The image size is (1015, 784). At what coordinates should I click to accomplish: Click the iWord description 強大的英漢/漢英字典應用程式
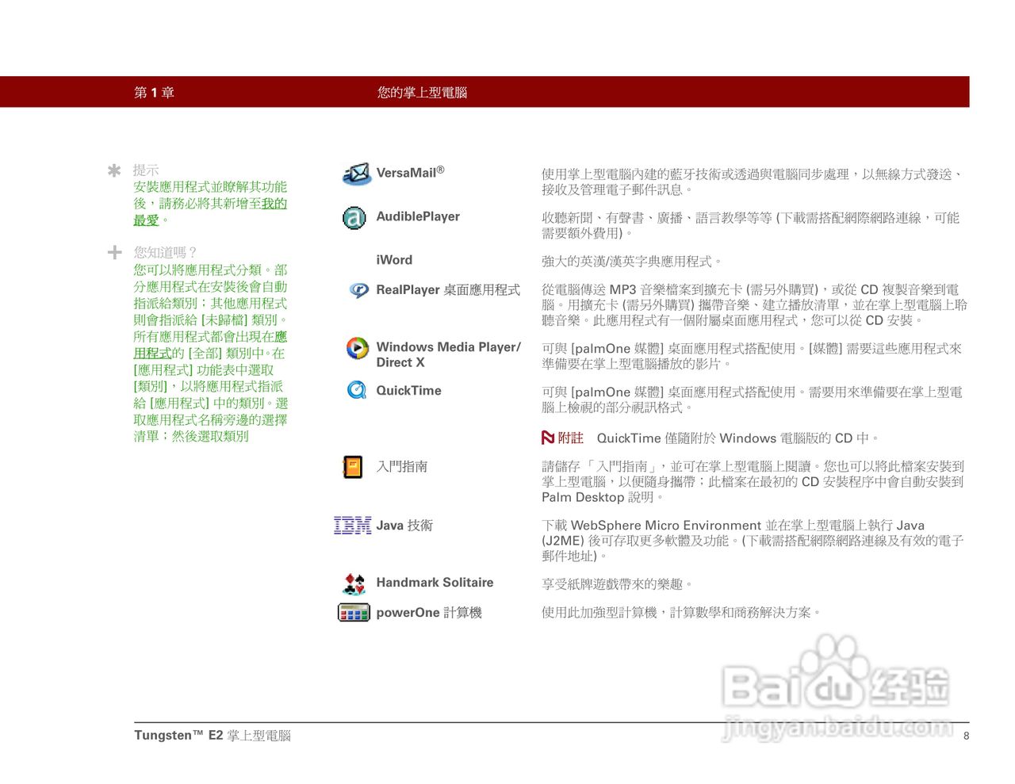tap(632, 262)
